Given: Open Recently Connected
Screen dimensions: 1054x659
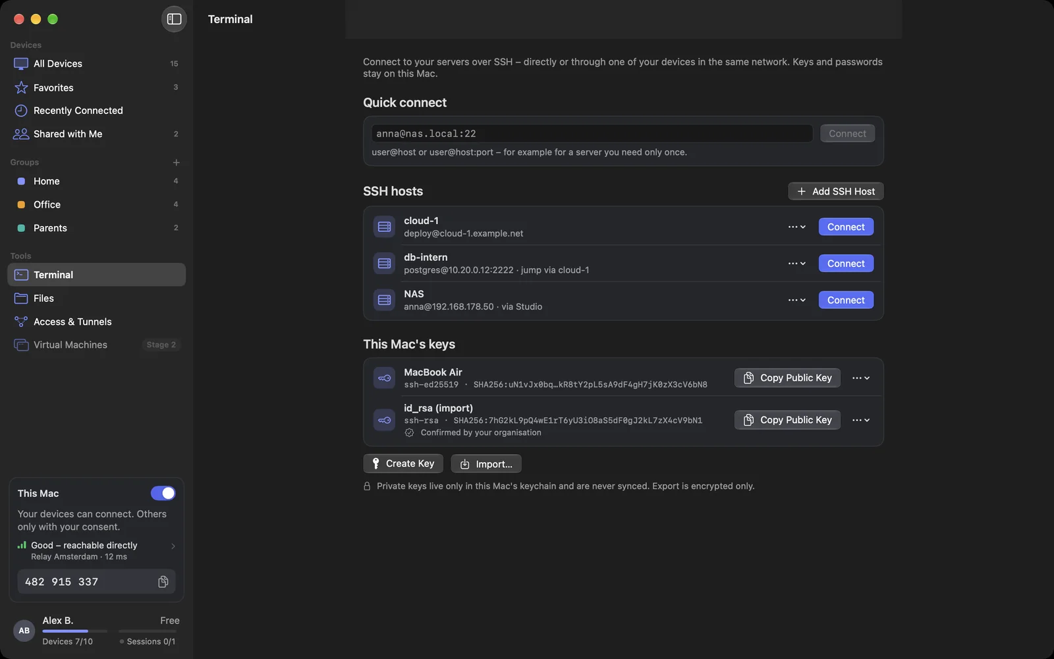Looking at the screenshot, I should (96, 111).
